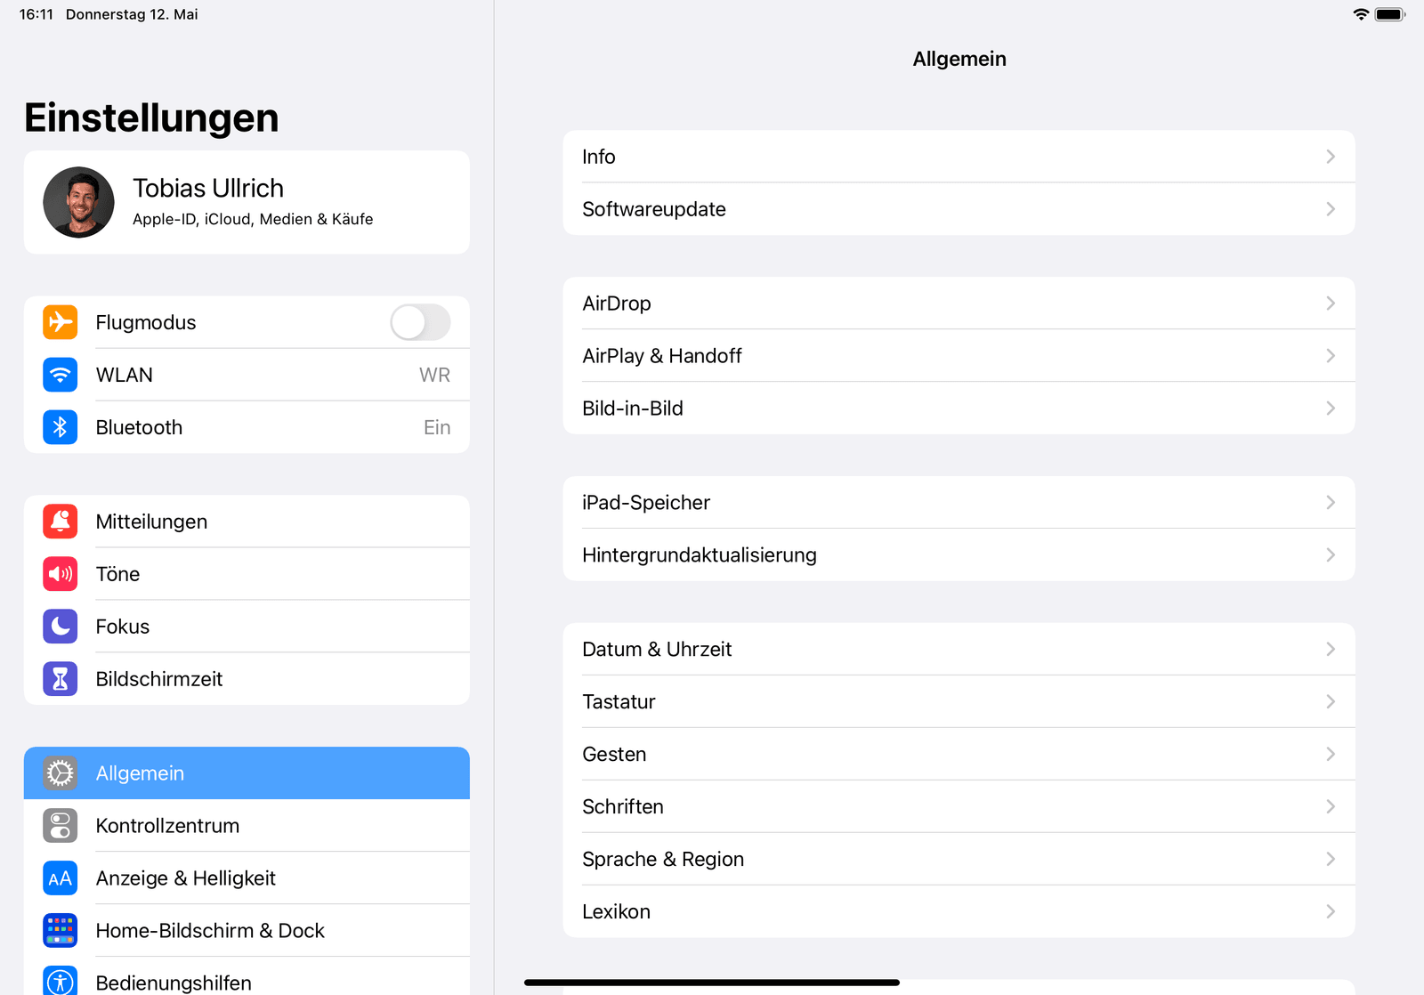This screenshot has width=1424, height=995.
Task: Toggle the Flugmodus switch on
Action: pos(420,322)
